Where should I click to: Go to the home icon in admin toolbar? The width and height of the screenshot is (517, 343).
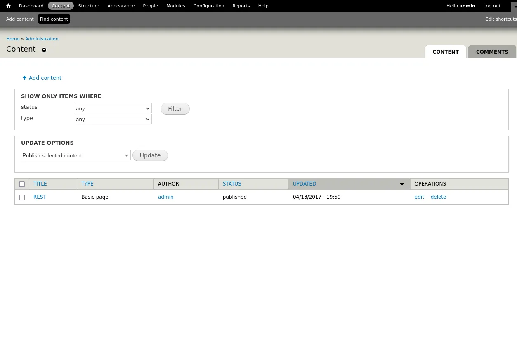pyautogui.click(x=8, y=6)
